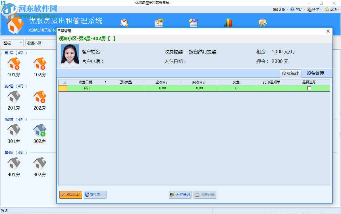
Task: Click the 实收合计 column header
Action: tap(199, 82)
